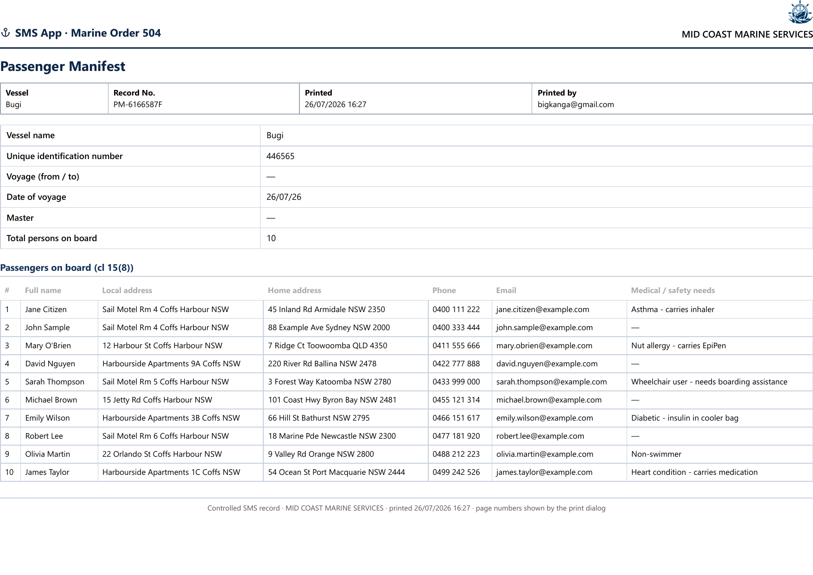Click the Local address column header
Image resolution: width=813 pixels, height=575 pixels.
pos(127,290)
